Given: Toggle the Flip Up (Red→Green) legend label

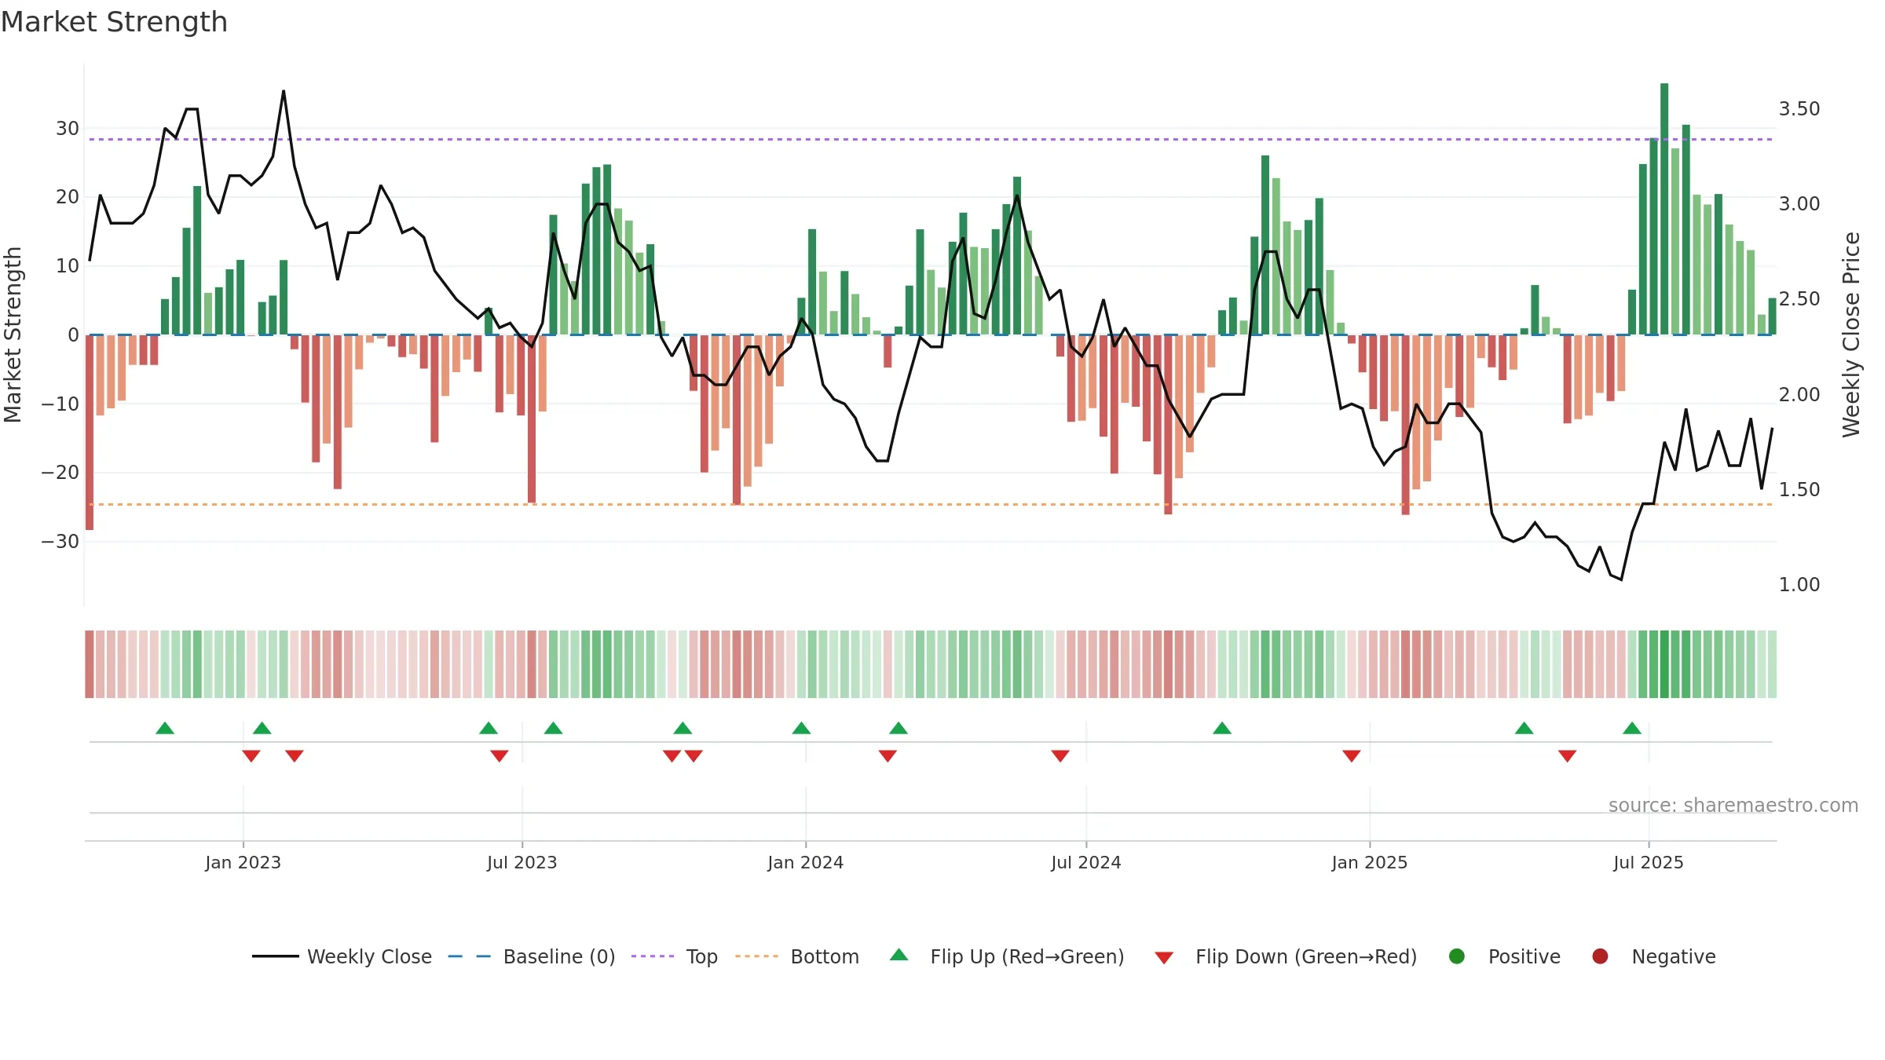Looking at the screenshot, I should (x=1027, y=956).
